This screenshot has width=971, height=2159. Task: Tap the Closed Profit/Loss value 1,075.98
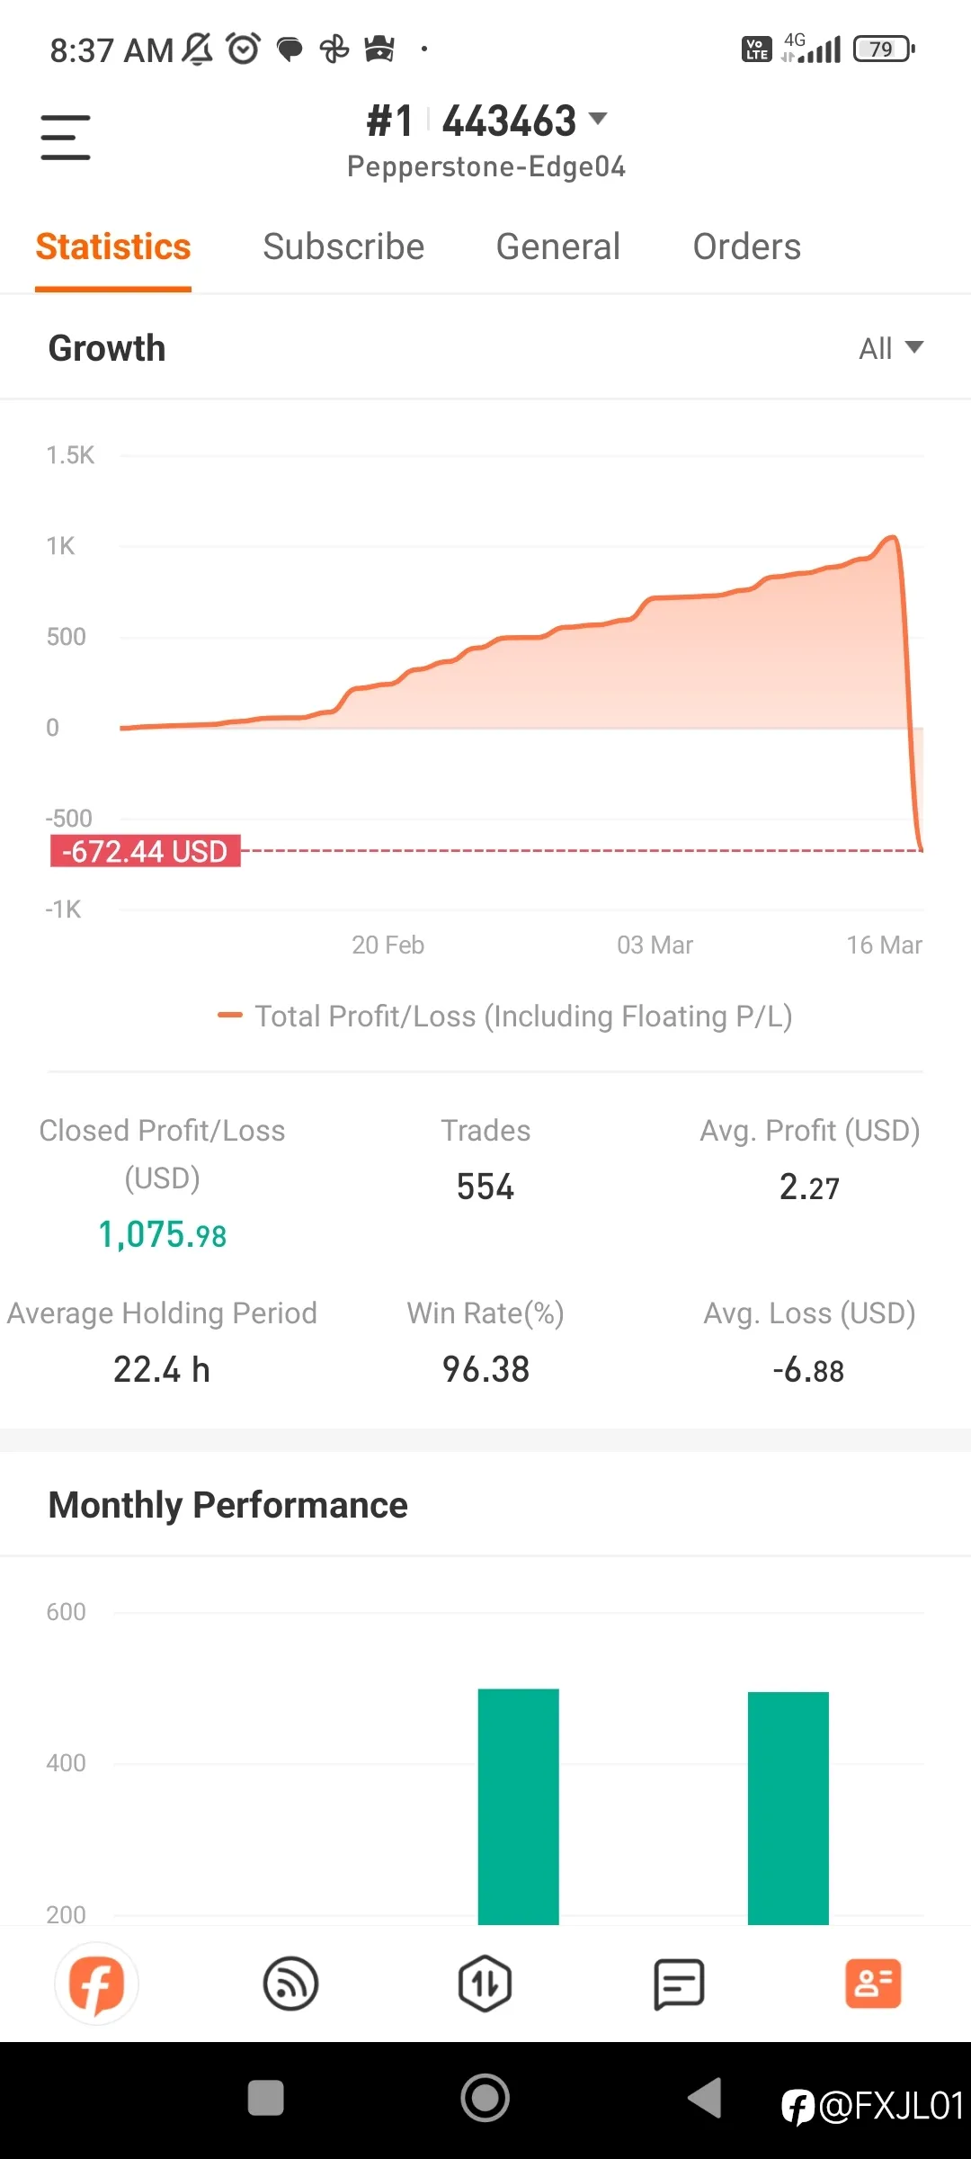point(162,1235)
